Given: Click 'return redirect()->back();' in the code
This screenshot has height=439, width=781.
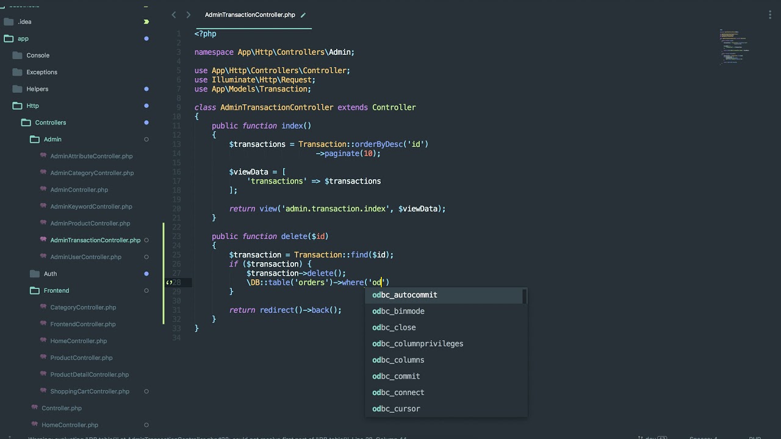Looking at the screenshot, I should point(286,310).
